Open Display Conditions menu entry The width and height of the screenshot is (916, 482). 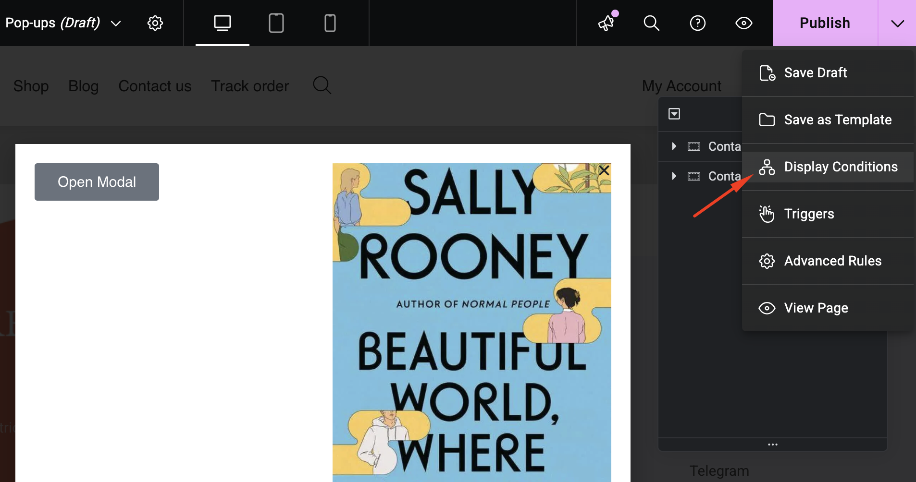828,167
